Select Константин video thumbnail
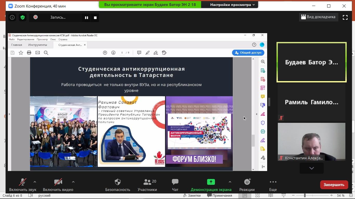The height and width of the screenshot is (199, 355). tap(311, 142)
